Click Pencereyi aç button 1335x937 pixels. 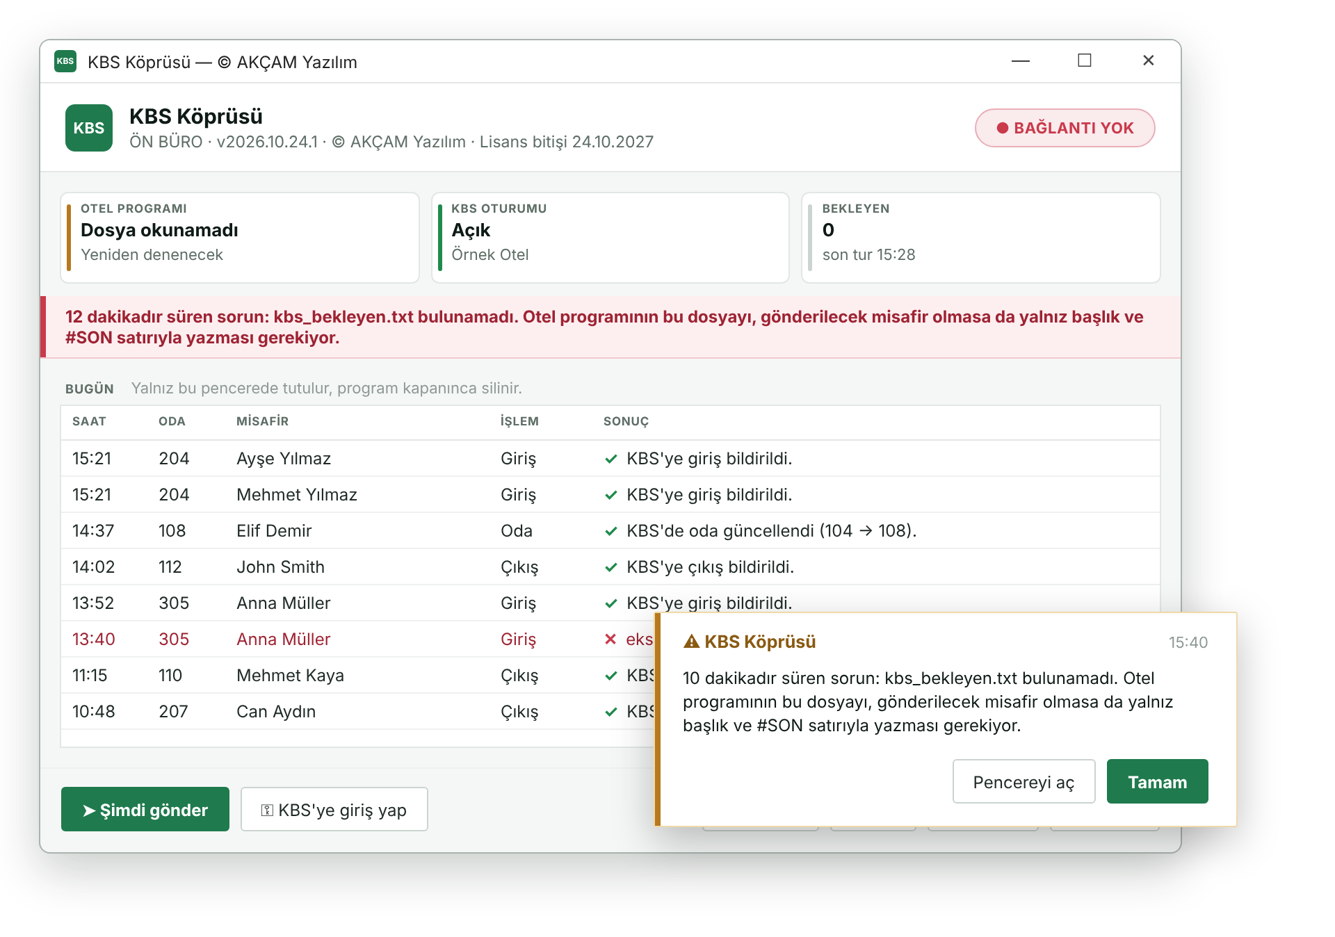[x=1023, y=782]
